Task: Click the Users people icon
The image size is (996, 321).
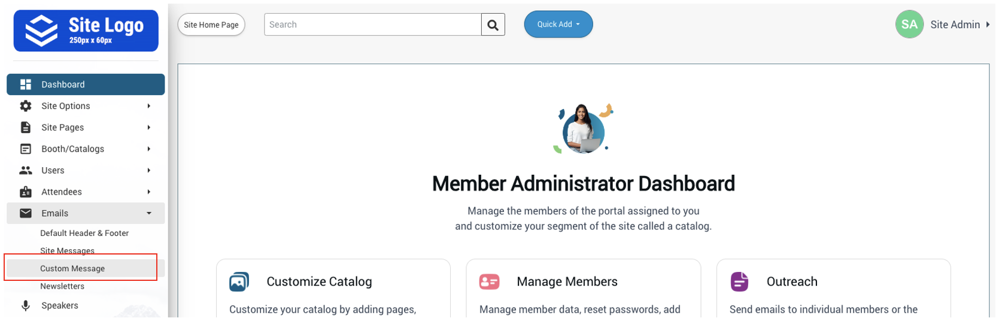Action: 26,171
